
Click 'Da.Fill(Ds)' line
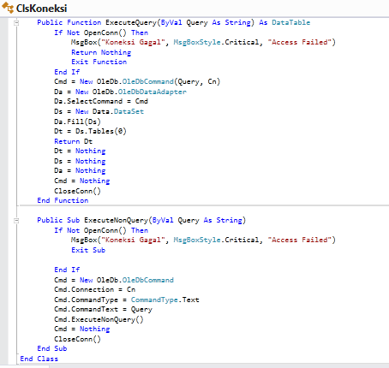[77, 122]
